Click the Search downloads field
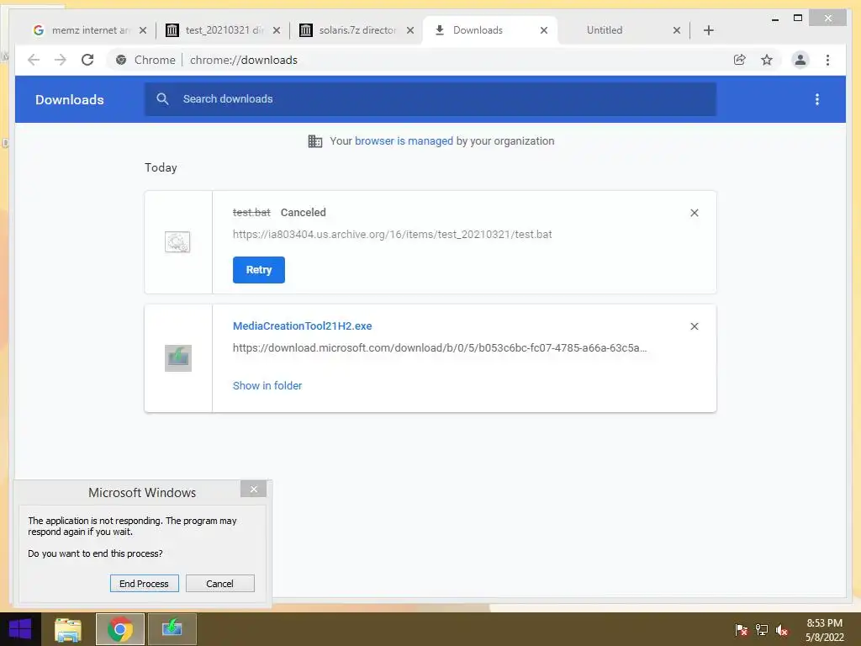Screen dimensions: 861x646 click(x=430, y=99)
